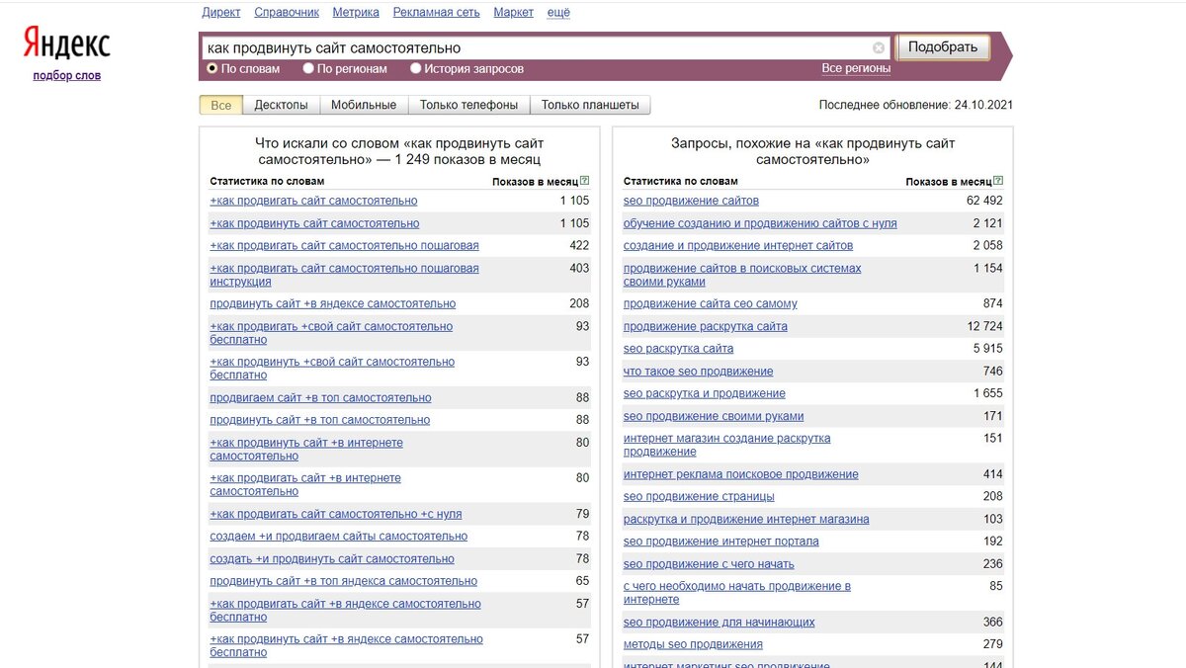Viewport: 1186px width, 668px height.
Task: Open the «подбор слов» link
Action: (68, 74)
